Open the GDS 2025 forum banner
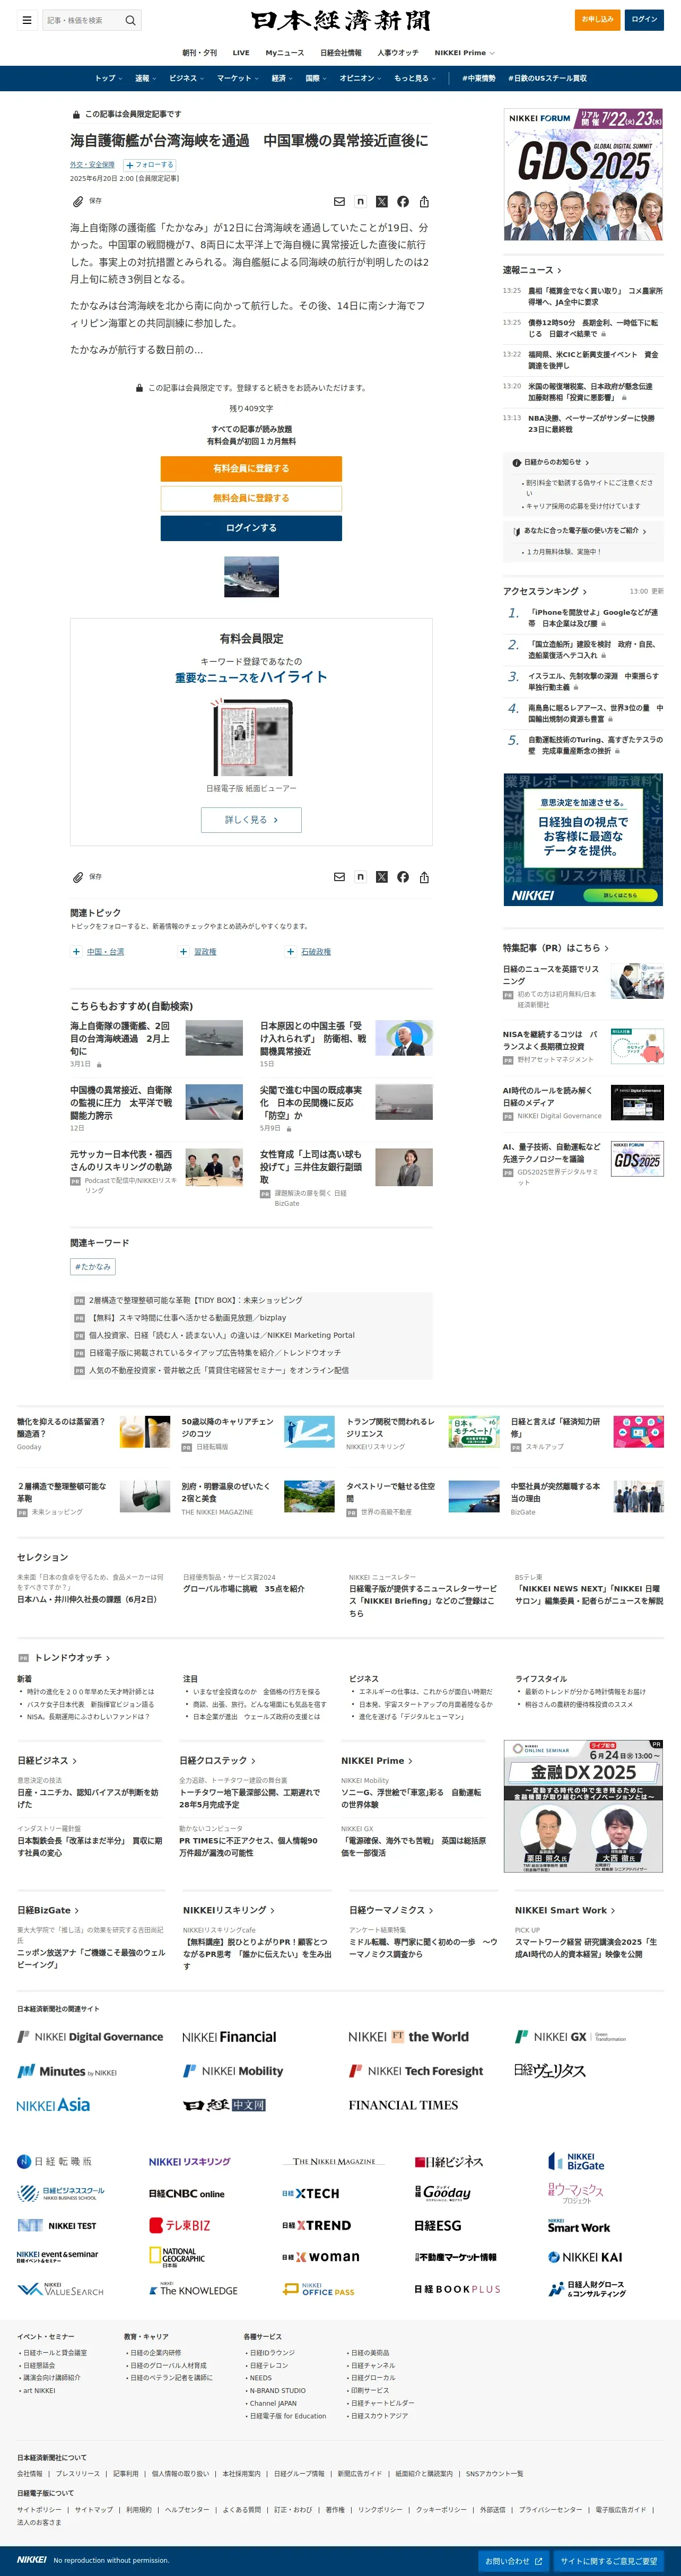The height and width of the screenshot is (2576, 681). click(x=583, y=174)
